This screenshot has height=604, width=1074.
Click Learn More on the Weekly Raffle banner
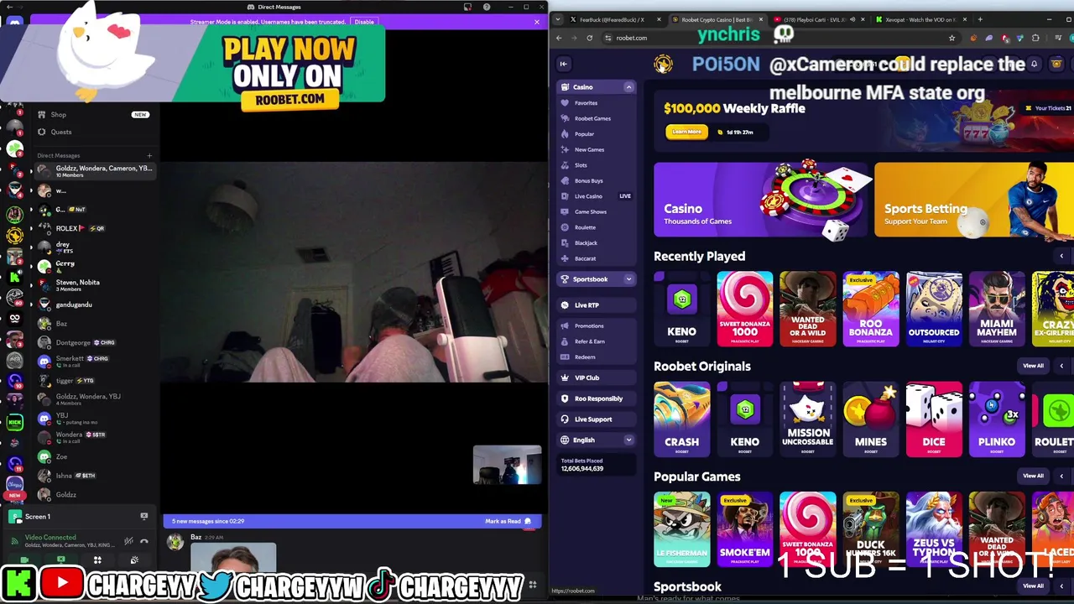686,132
